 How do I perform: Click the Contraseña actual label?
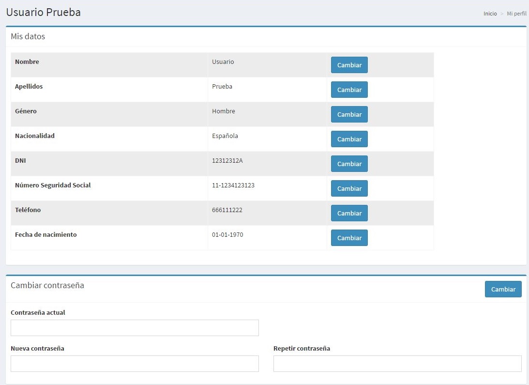coord(38,313)
